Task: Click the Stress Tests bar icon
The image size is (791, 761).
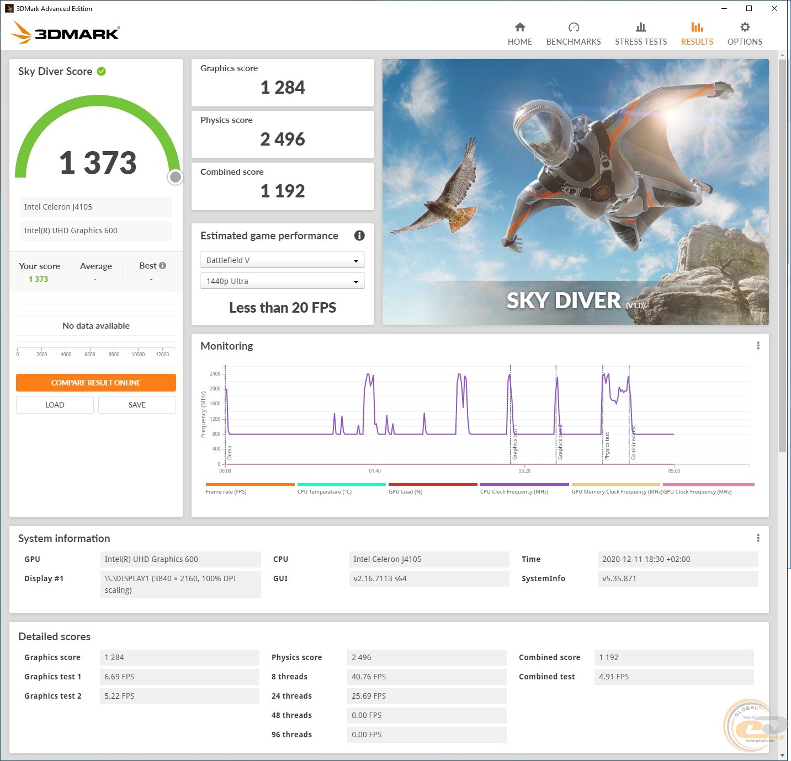Action: pyautogui.click(x=641, y=27)
